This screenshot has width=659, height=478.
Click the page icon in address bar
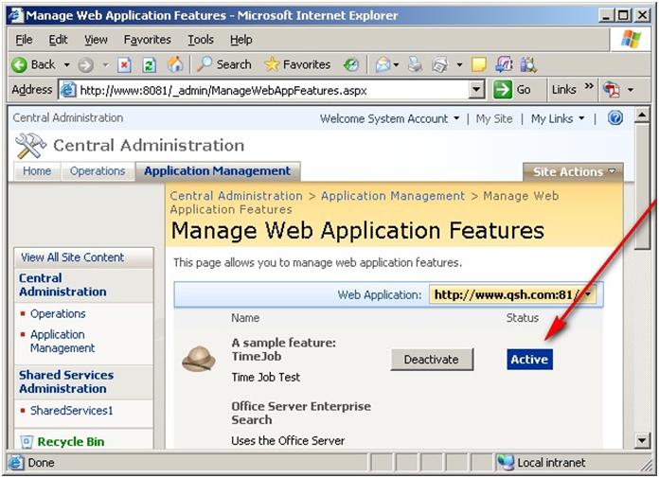67,90
